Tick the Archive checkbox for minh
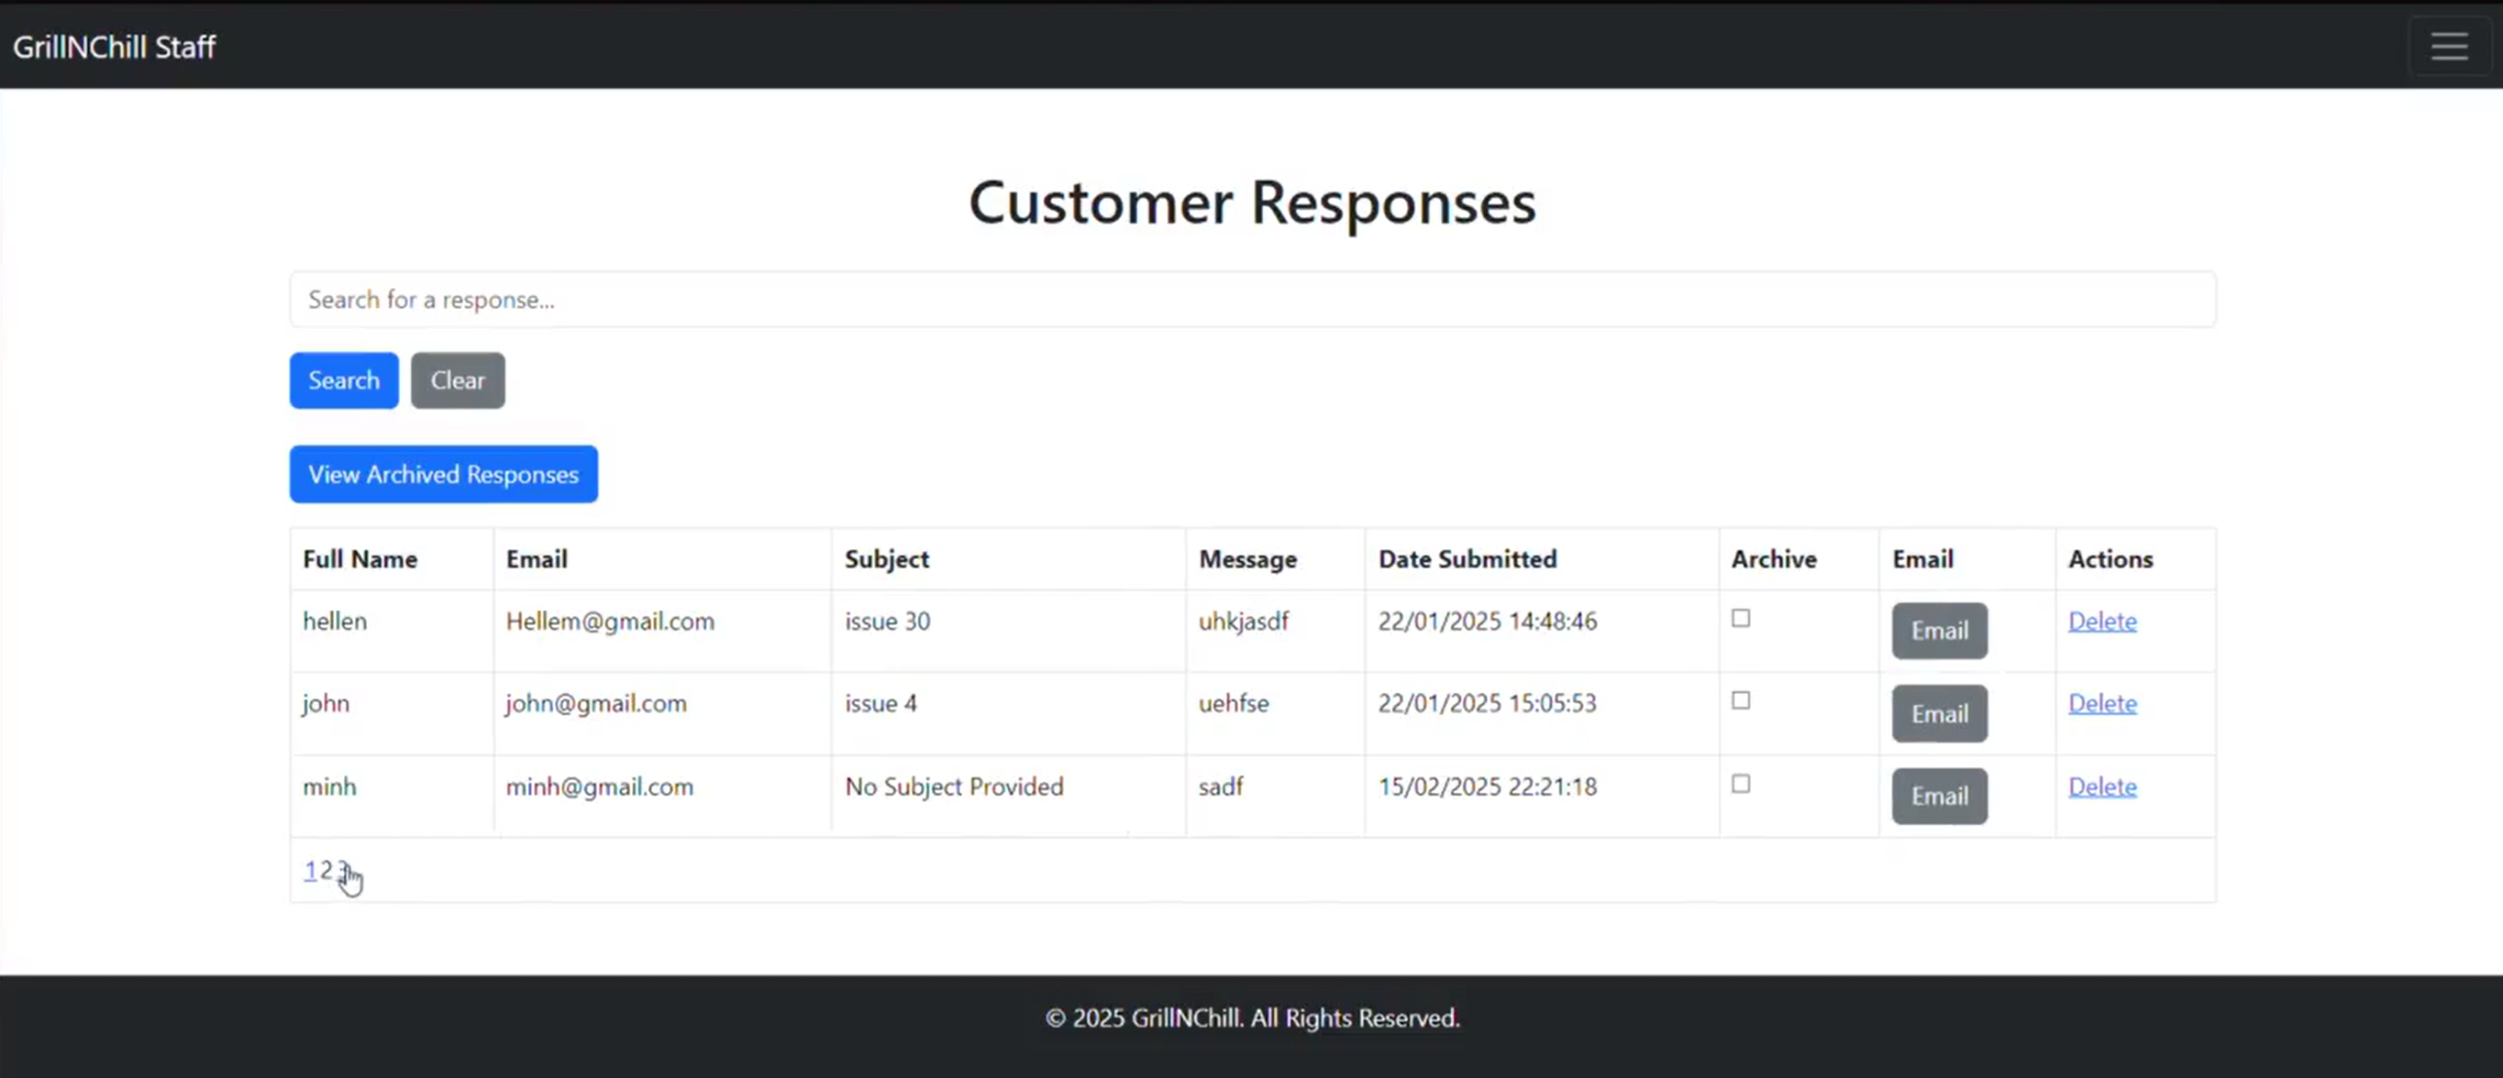Image resolution: width=2503 pixels, height=1078 pixels. click(x=1740, y=784)
